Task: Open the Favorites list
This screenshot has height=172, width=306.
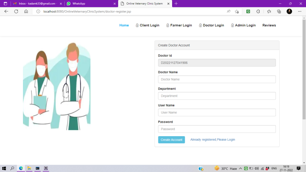Action: [x=269, y=11]
